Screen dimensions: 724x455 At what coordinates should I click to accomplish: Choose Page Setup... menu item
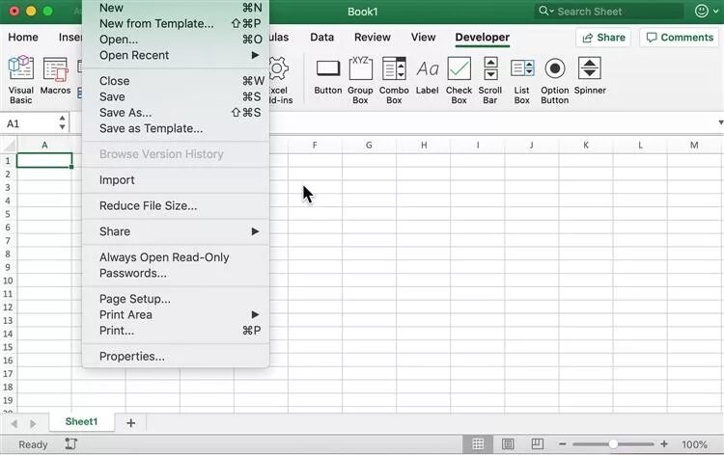(176, 299)
